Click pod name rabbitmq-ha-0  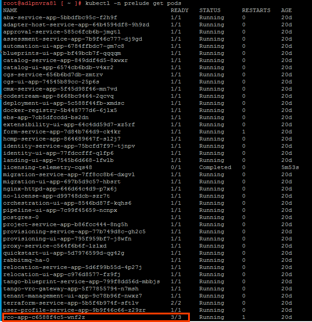click(x=26, y=260)
